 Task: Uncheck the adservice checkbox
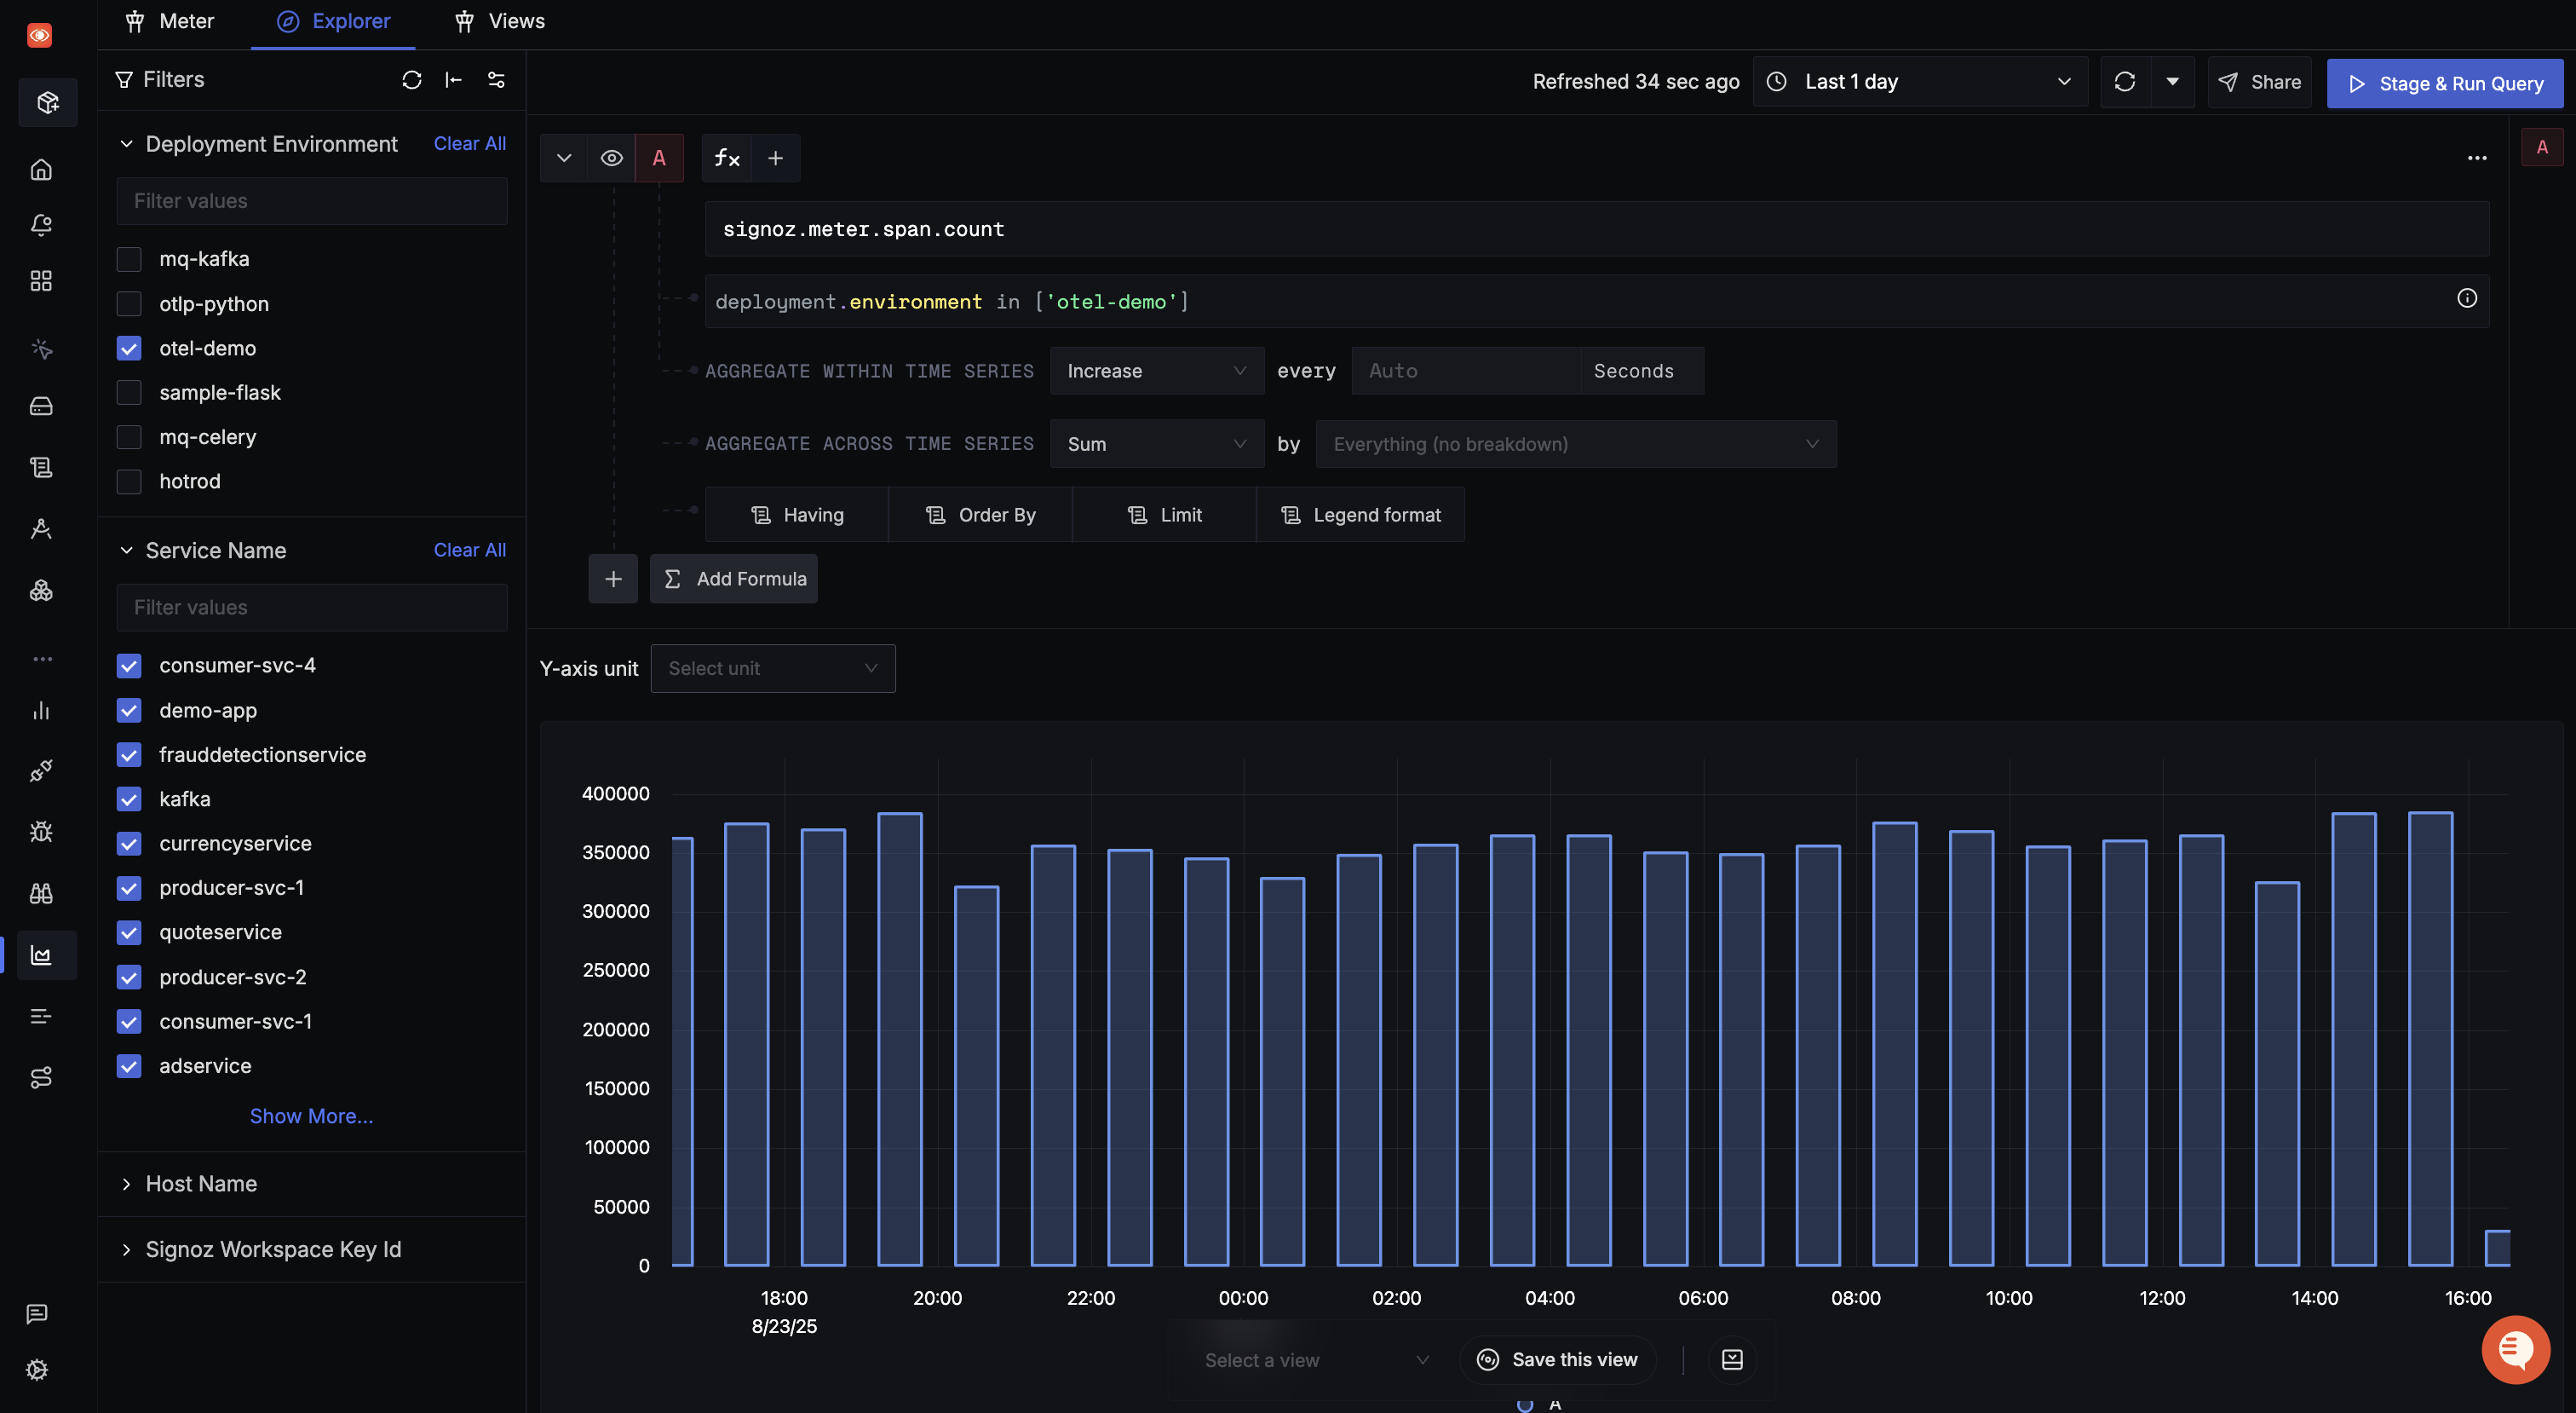pos(129,1066)
